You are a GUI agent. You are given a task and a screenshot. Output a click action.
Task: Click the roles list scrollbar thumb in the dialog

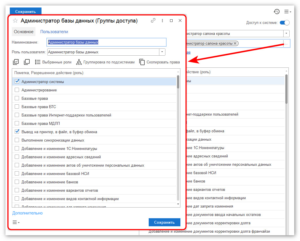[x=178, y=82]
